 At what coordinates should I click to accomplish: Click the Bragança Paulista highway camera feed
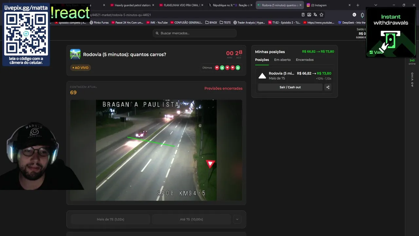[156, 150]
